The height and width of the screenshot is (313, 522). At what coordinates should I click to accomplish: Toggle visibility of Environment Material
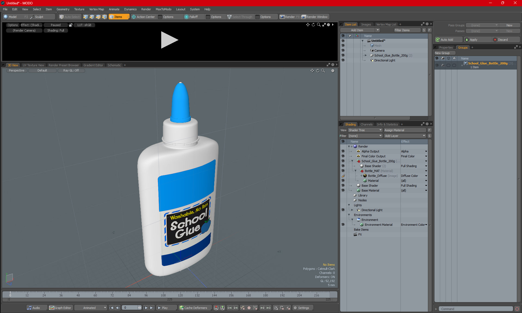343,225
